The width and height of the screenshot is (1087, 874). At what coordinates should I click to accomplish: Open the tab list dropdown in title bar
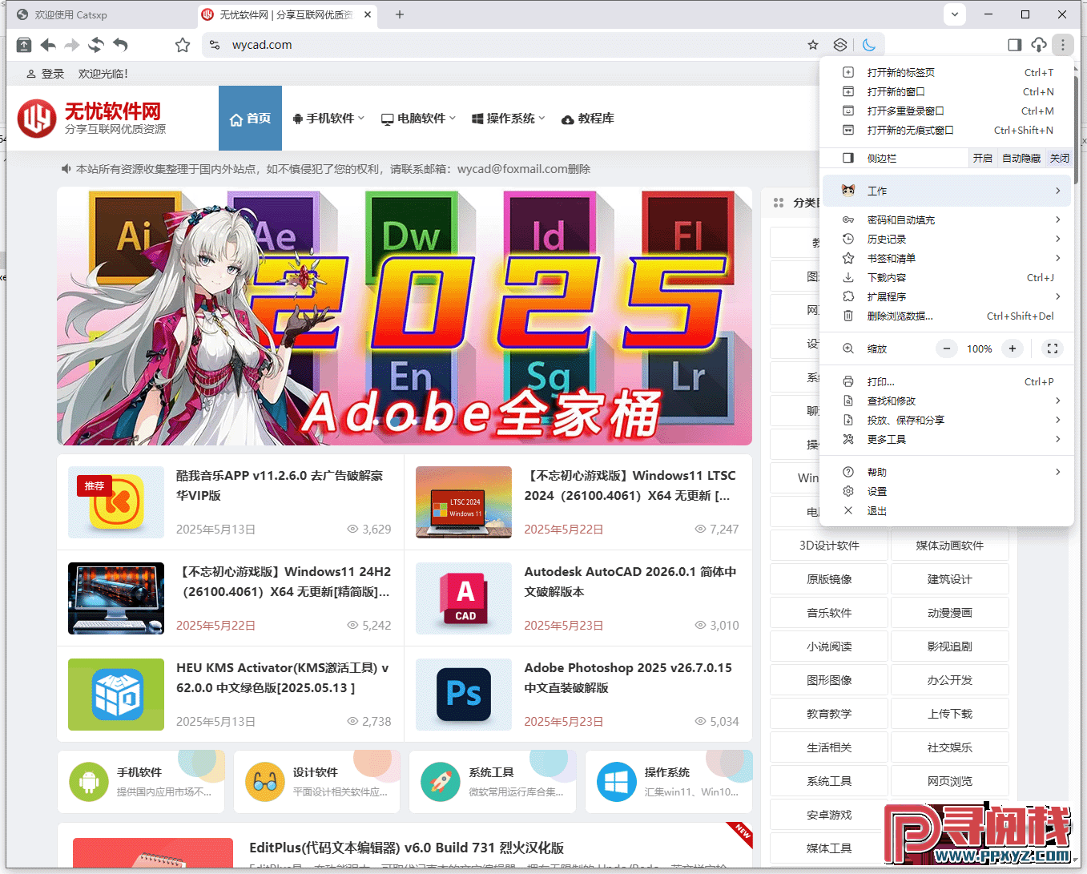(x=955, y=14)
